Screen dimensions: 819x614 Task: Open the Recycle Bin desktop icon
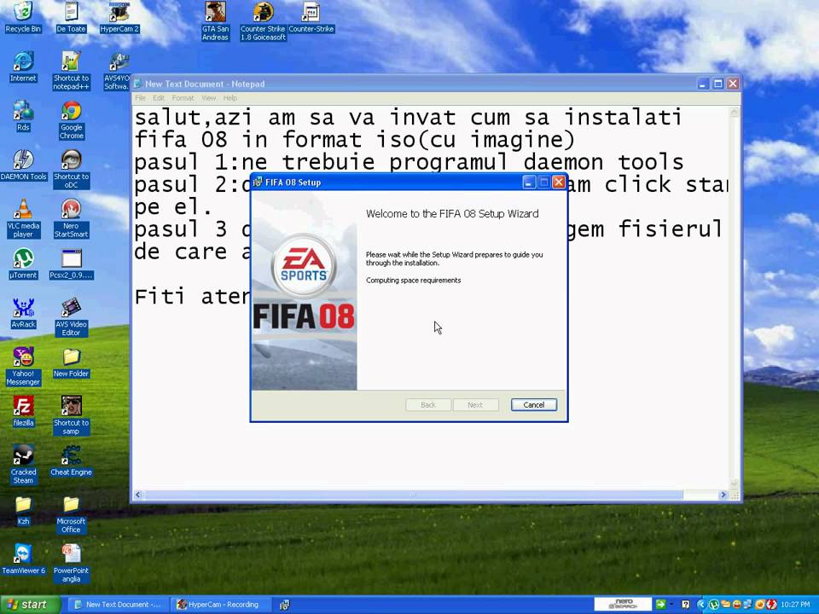(x=23, y=17)
